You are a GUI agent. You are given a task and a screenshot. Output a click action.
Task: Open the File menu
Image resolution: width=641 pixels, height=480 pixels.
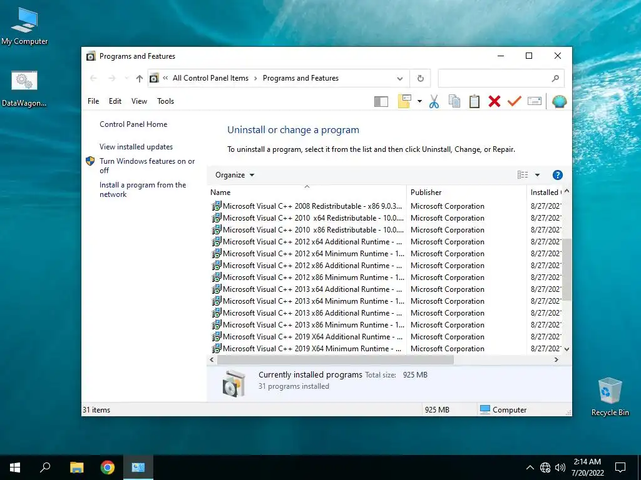pyautogui.click(x=93, y=101)
